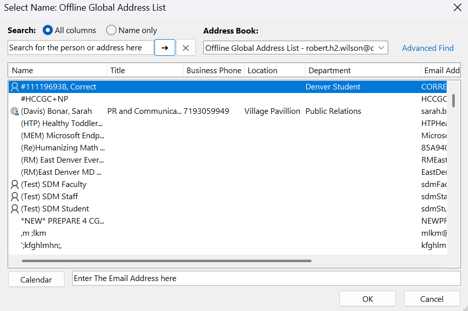Screen dimensions: 468x311
Task: Click person icon next to (Test) SDM Faculty
Action: 14,184
